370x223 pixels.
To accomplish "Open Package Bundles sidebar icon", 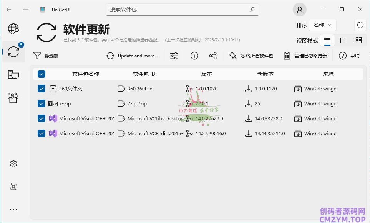I will pyautogui.click(x=13, y=98).
